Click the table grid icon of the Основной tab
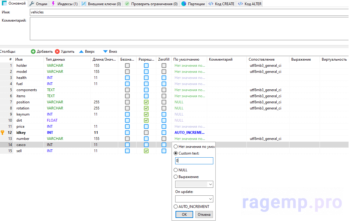The image size is (351, 221). pyautogui.click(x=4, y=3)
